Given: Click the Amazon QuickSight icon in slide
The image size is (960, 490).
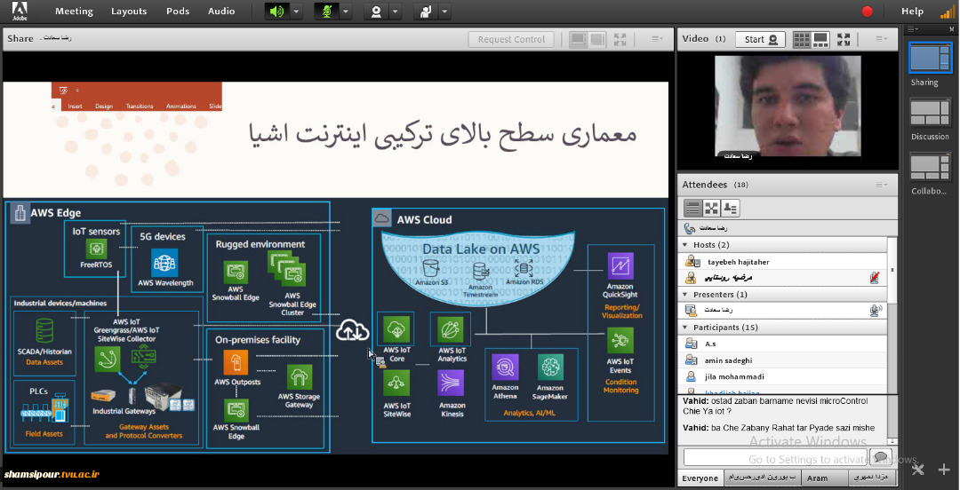Looking at the screenshot, I should click(620, 266).
